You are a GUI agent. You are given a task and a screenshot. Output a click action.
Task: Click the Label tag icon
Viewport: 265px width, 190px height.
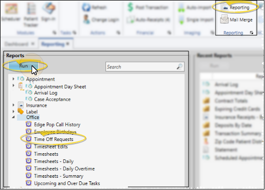[20, 111]
